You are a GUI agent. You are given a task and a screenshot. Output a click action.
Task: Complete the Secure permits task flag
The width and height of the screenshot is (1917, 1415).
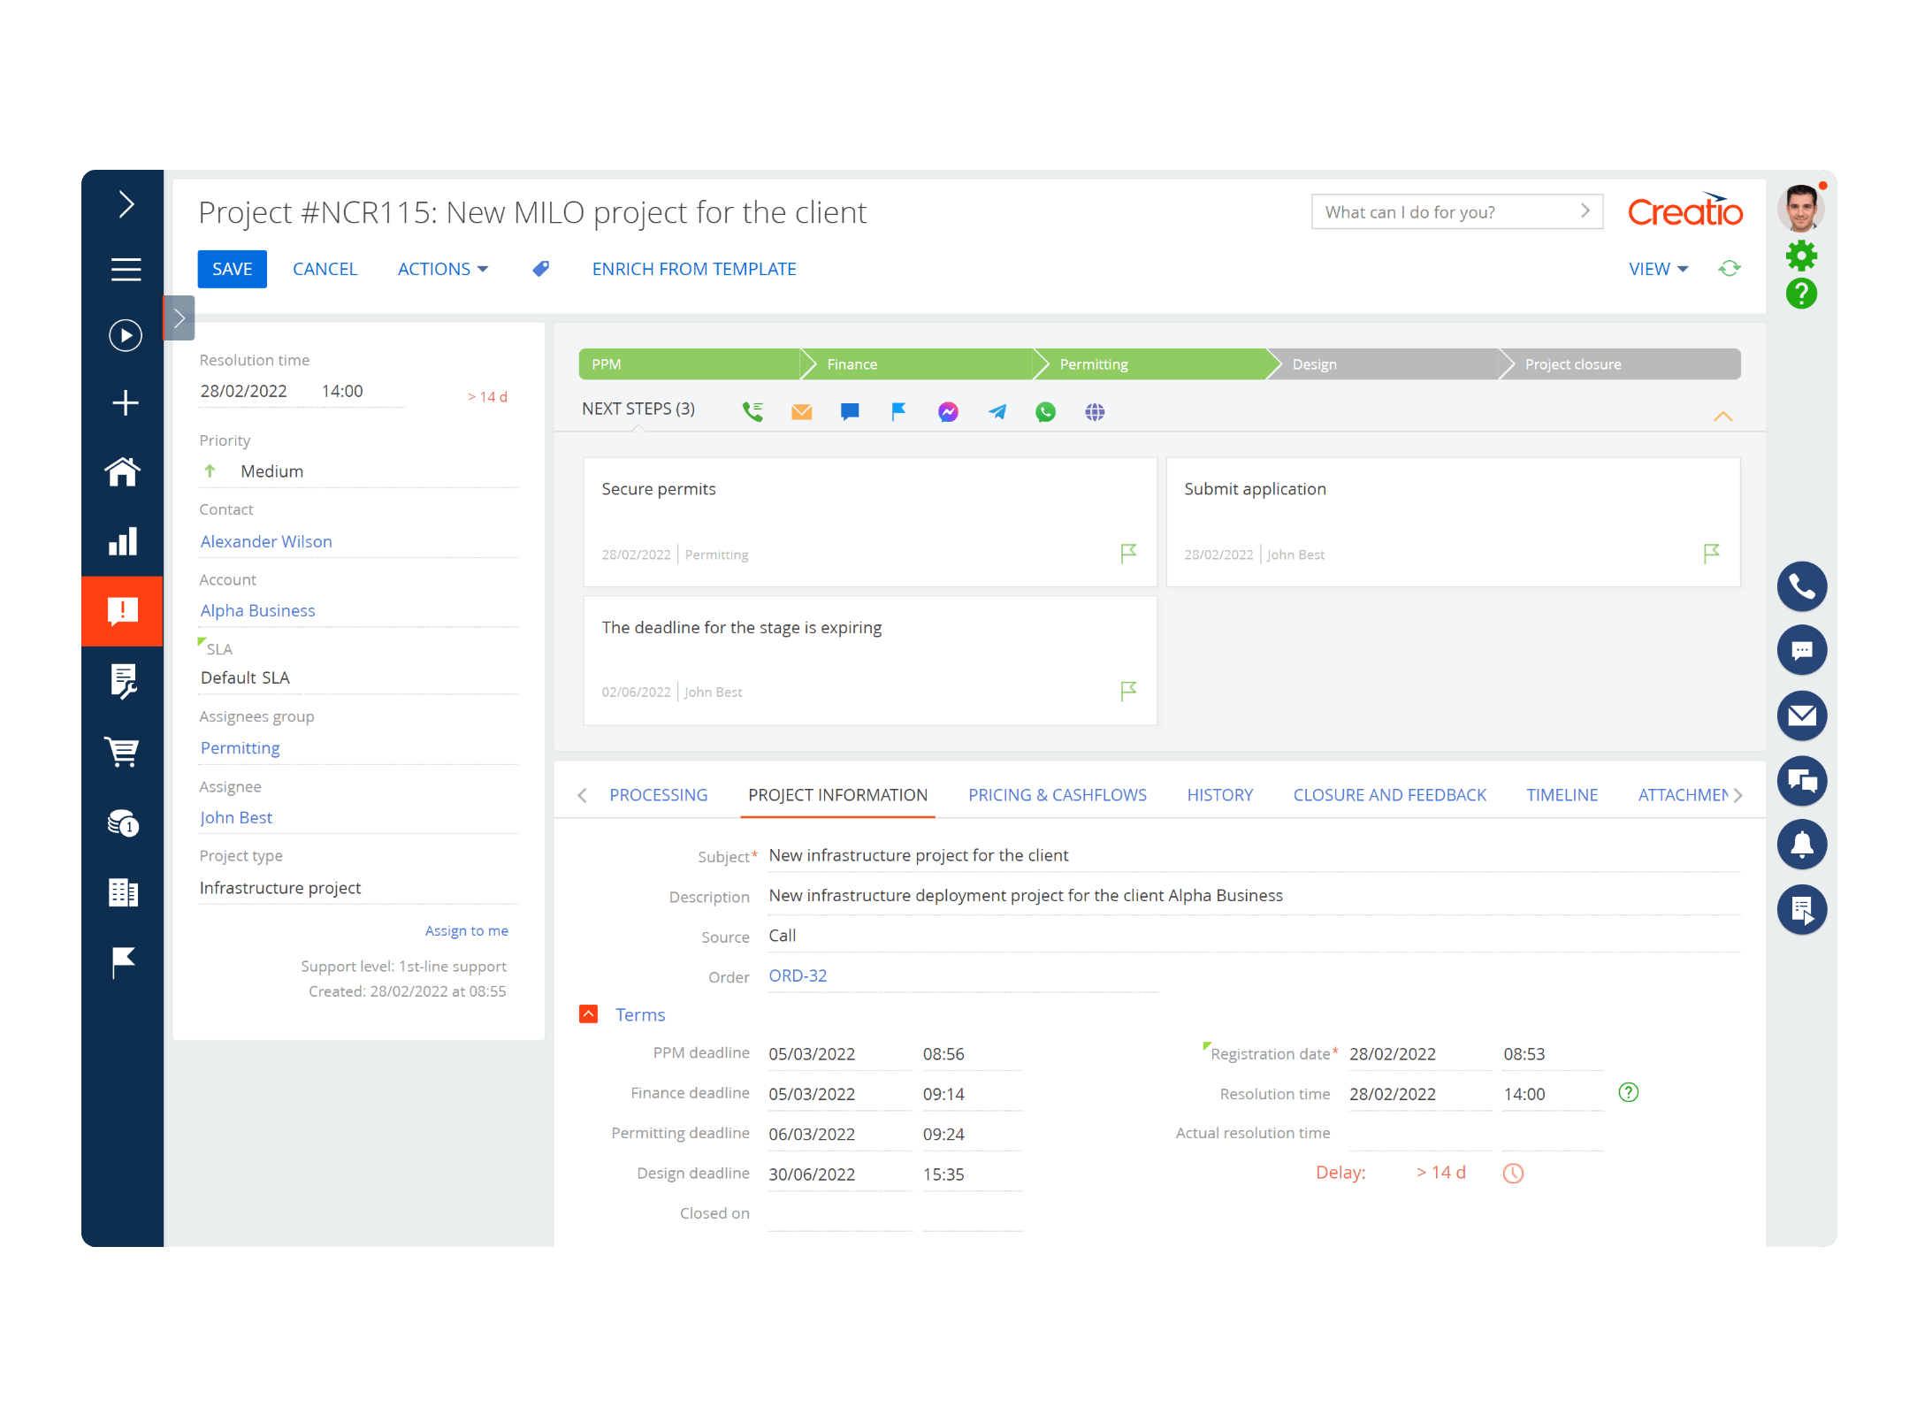click(1128, 554)
